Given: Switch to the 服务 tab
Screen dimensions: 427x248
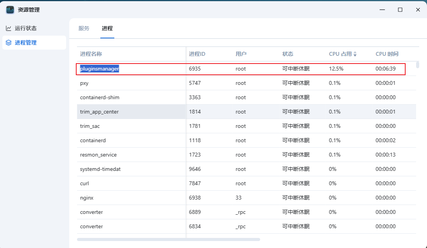Looking at the screenshot, I should pos(84,28).
